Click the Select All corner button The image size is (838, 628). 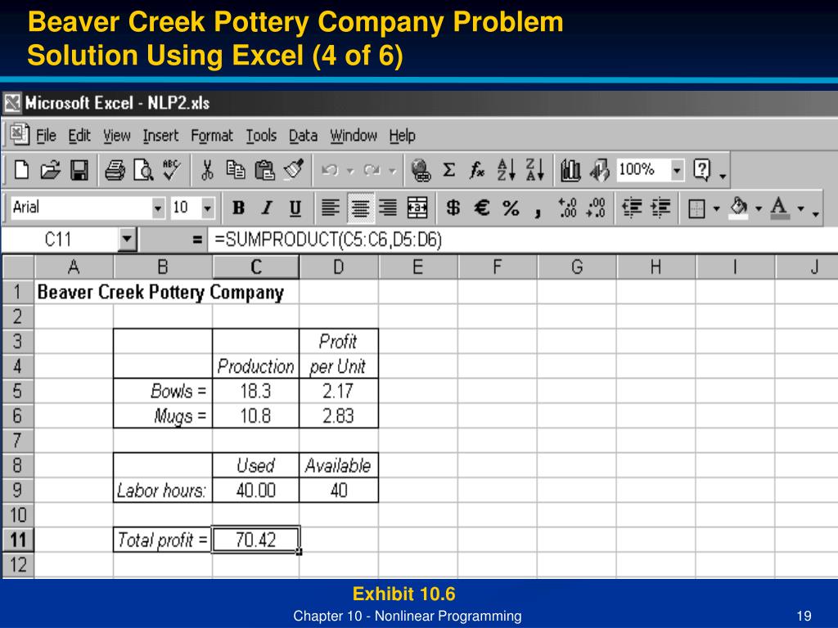click(x=18, y=267)
